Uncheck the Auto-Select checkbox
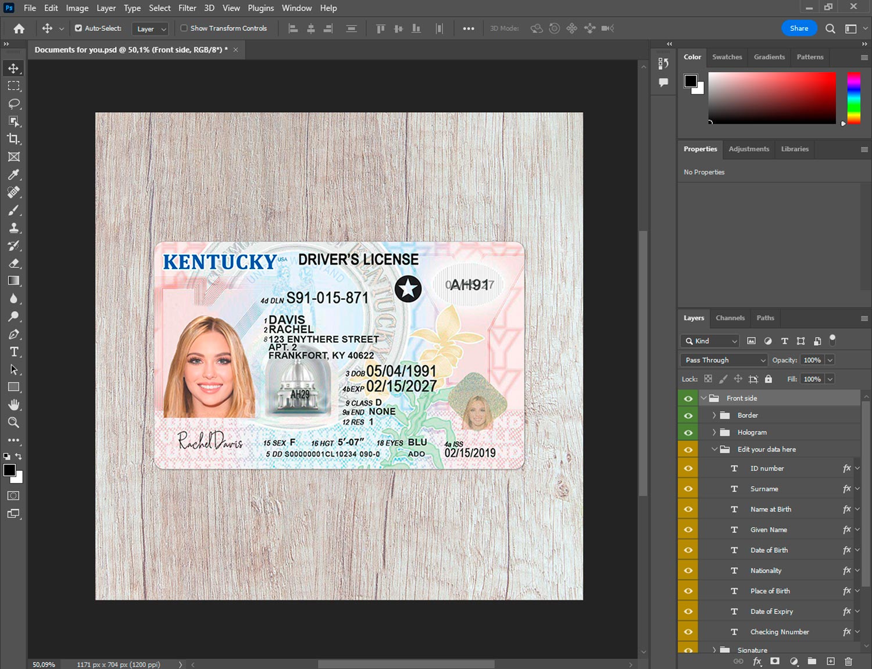This screenshot has width=872, height=669. (78, 28)
